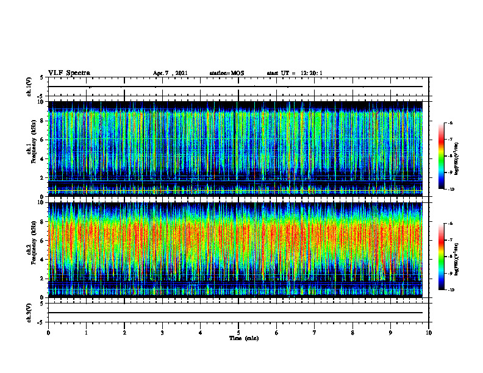The height and width of the screenshot is (373, 483).
Task: Click time axis tick label "2"
Action: tap(124, 333)
